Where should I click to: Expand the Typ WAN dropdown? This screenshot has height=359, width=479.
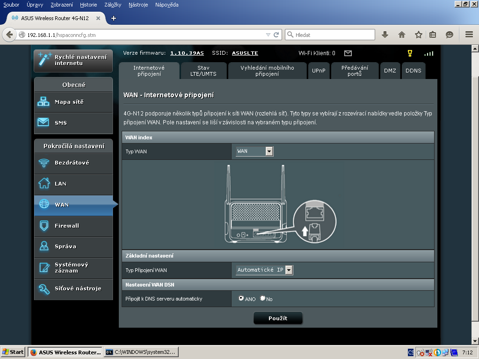(269, 151)
